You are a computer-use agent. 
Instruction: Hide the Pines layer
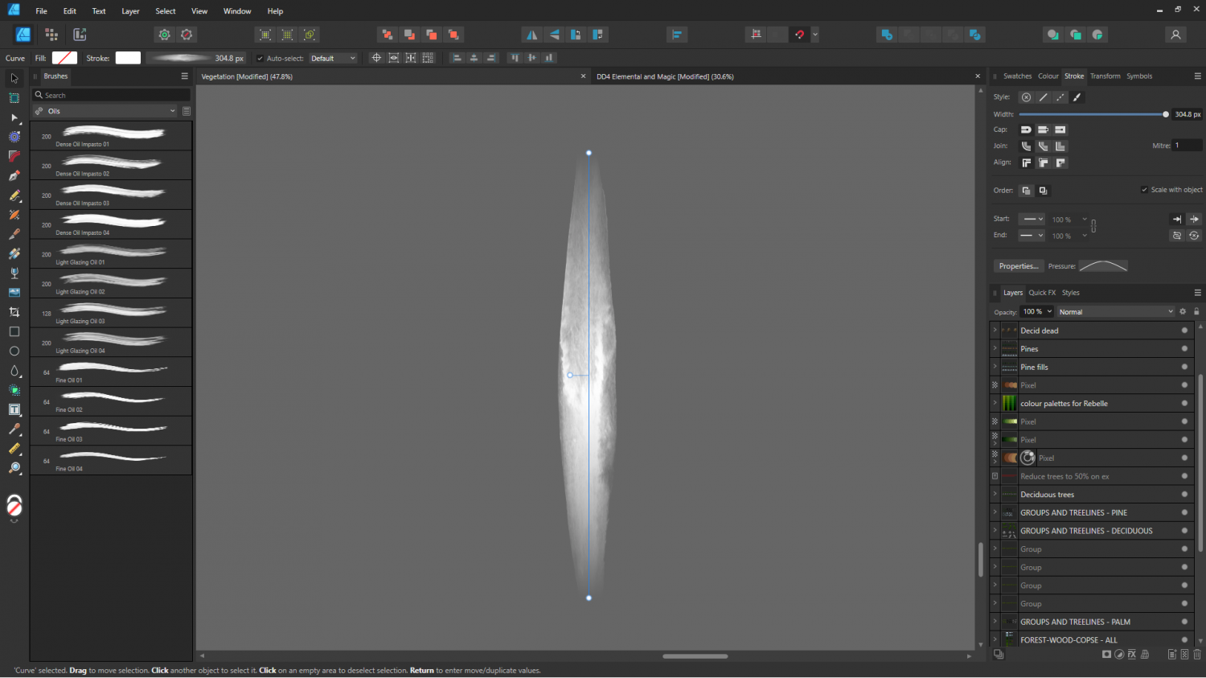(x=1184, y=349)
